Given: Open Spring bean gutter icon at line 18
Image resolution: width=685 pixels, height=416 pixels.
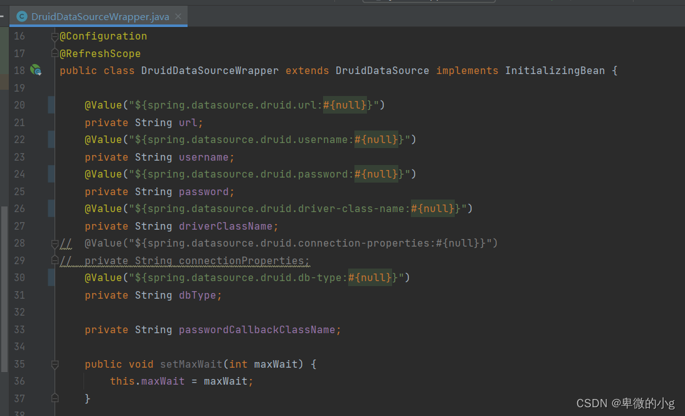Looking at the screenshot, I should pyautogui.click(x=36, y=70).
